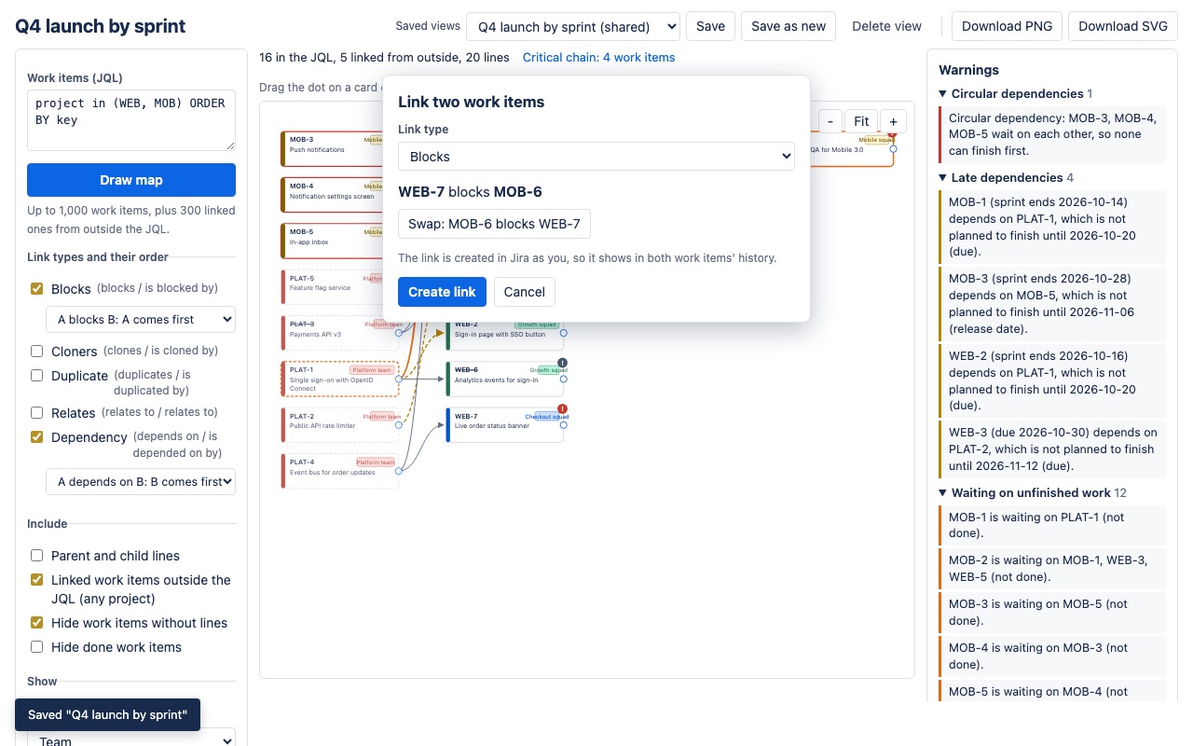Click the dark info badge on WEB-6 card
Viewport: 1193px width, 746px height.
[562, 363]
